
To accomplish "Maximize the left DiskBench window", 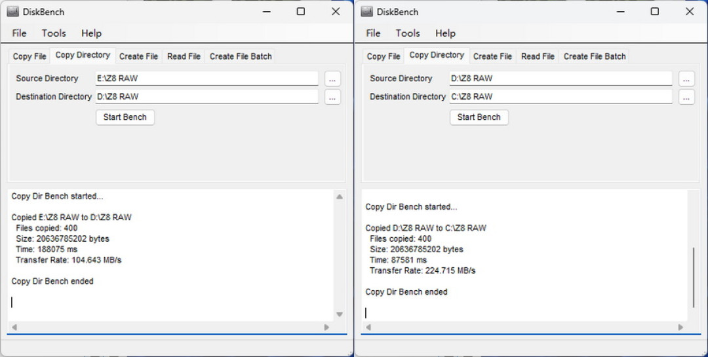I will tap(301, 11).
